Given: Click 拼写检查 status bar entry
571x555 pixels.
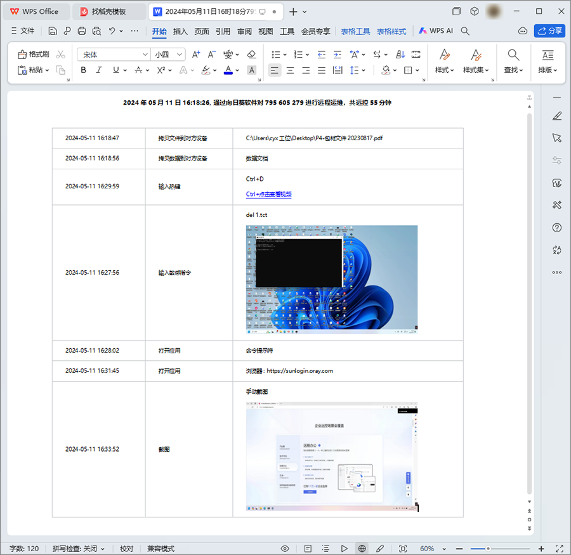Looking at the screenshot, I should [x=78, y=549].
